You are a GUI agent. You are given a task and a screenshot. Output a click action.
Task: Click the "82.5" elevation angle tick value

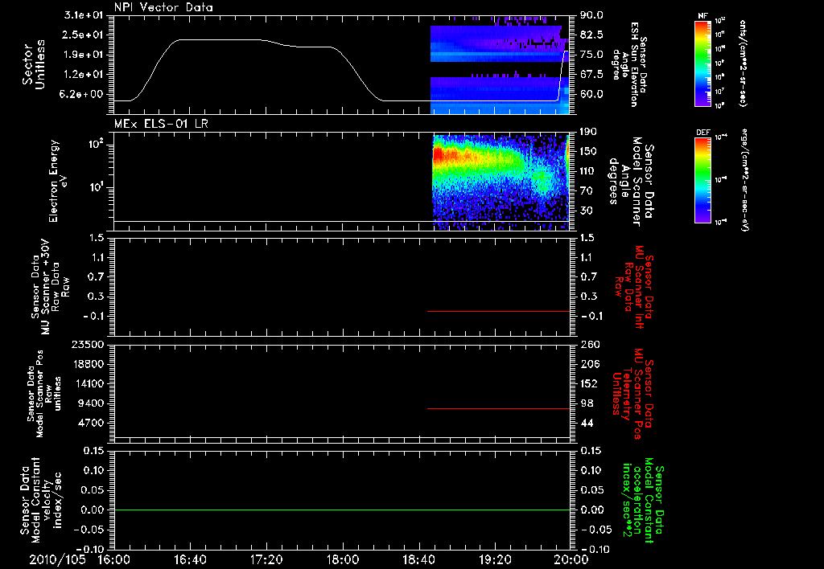pos(591,35)
